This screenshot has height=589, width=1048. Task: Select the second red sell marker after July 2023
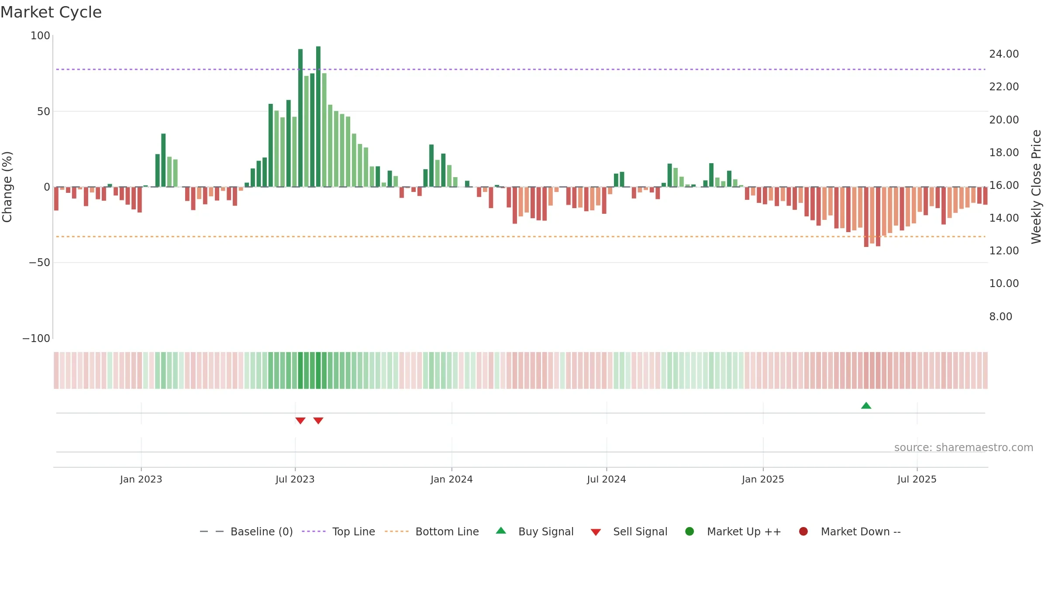(318, 421)
